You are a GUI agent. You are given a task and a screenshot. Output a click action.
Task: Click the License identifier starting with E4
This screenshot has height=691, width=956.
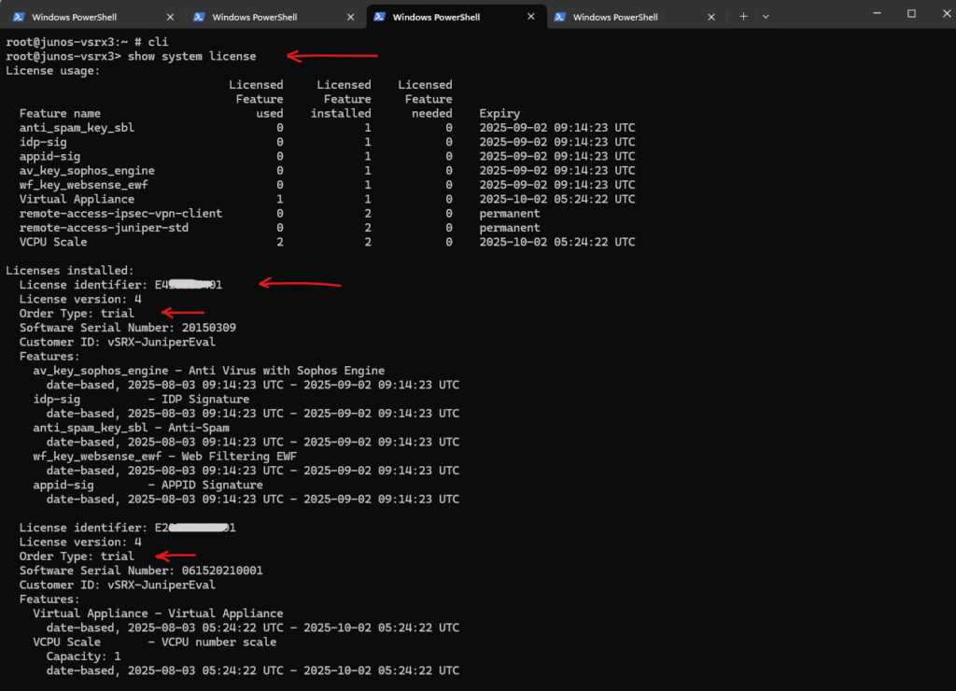point(120,285)
